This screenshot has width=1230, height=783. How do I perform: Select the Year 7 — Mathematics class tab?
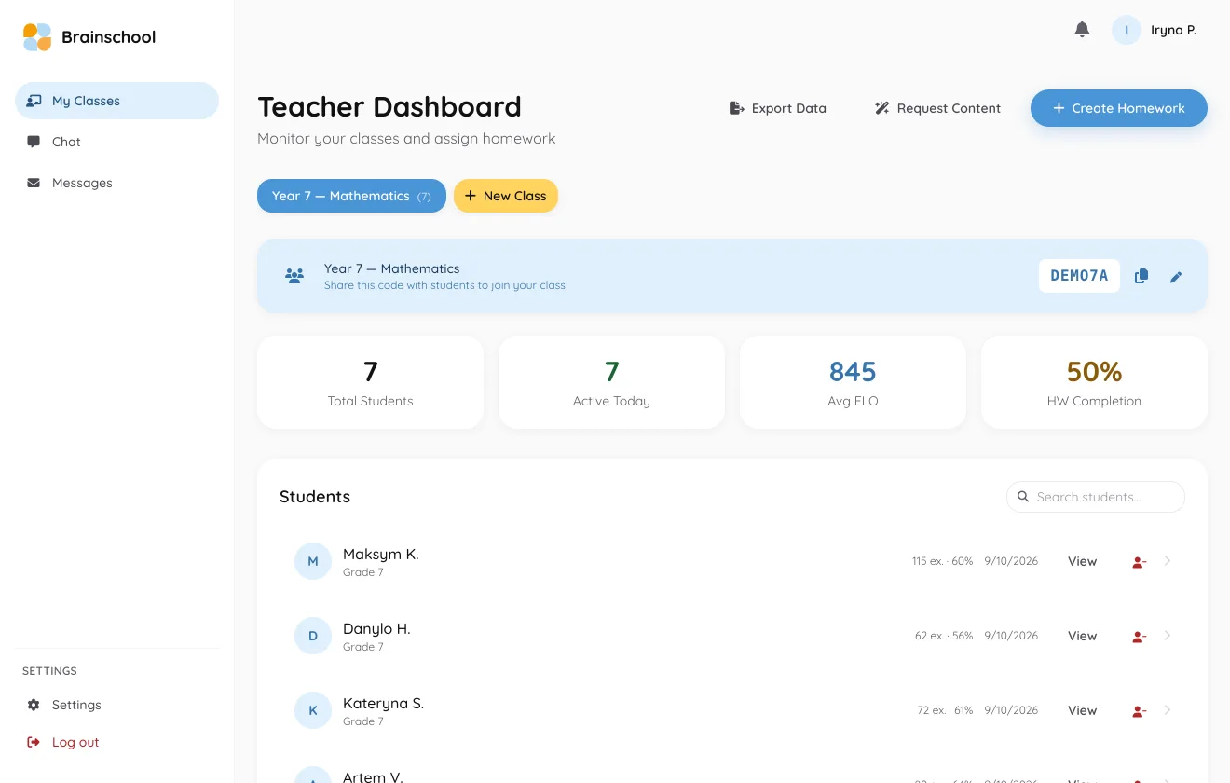tap(351, 196)
